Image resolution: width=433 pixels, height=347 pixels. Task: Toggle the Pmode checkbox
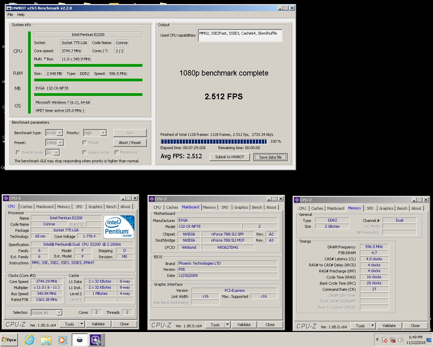[x=85, y=143]
